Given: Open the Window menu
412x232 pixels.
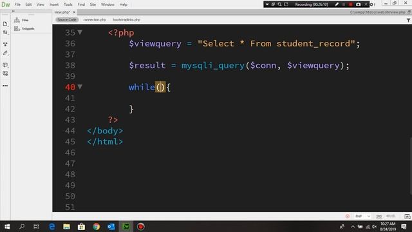Looking at the screenshot, I should pos(108,5).
